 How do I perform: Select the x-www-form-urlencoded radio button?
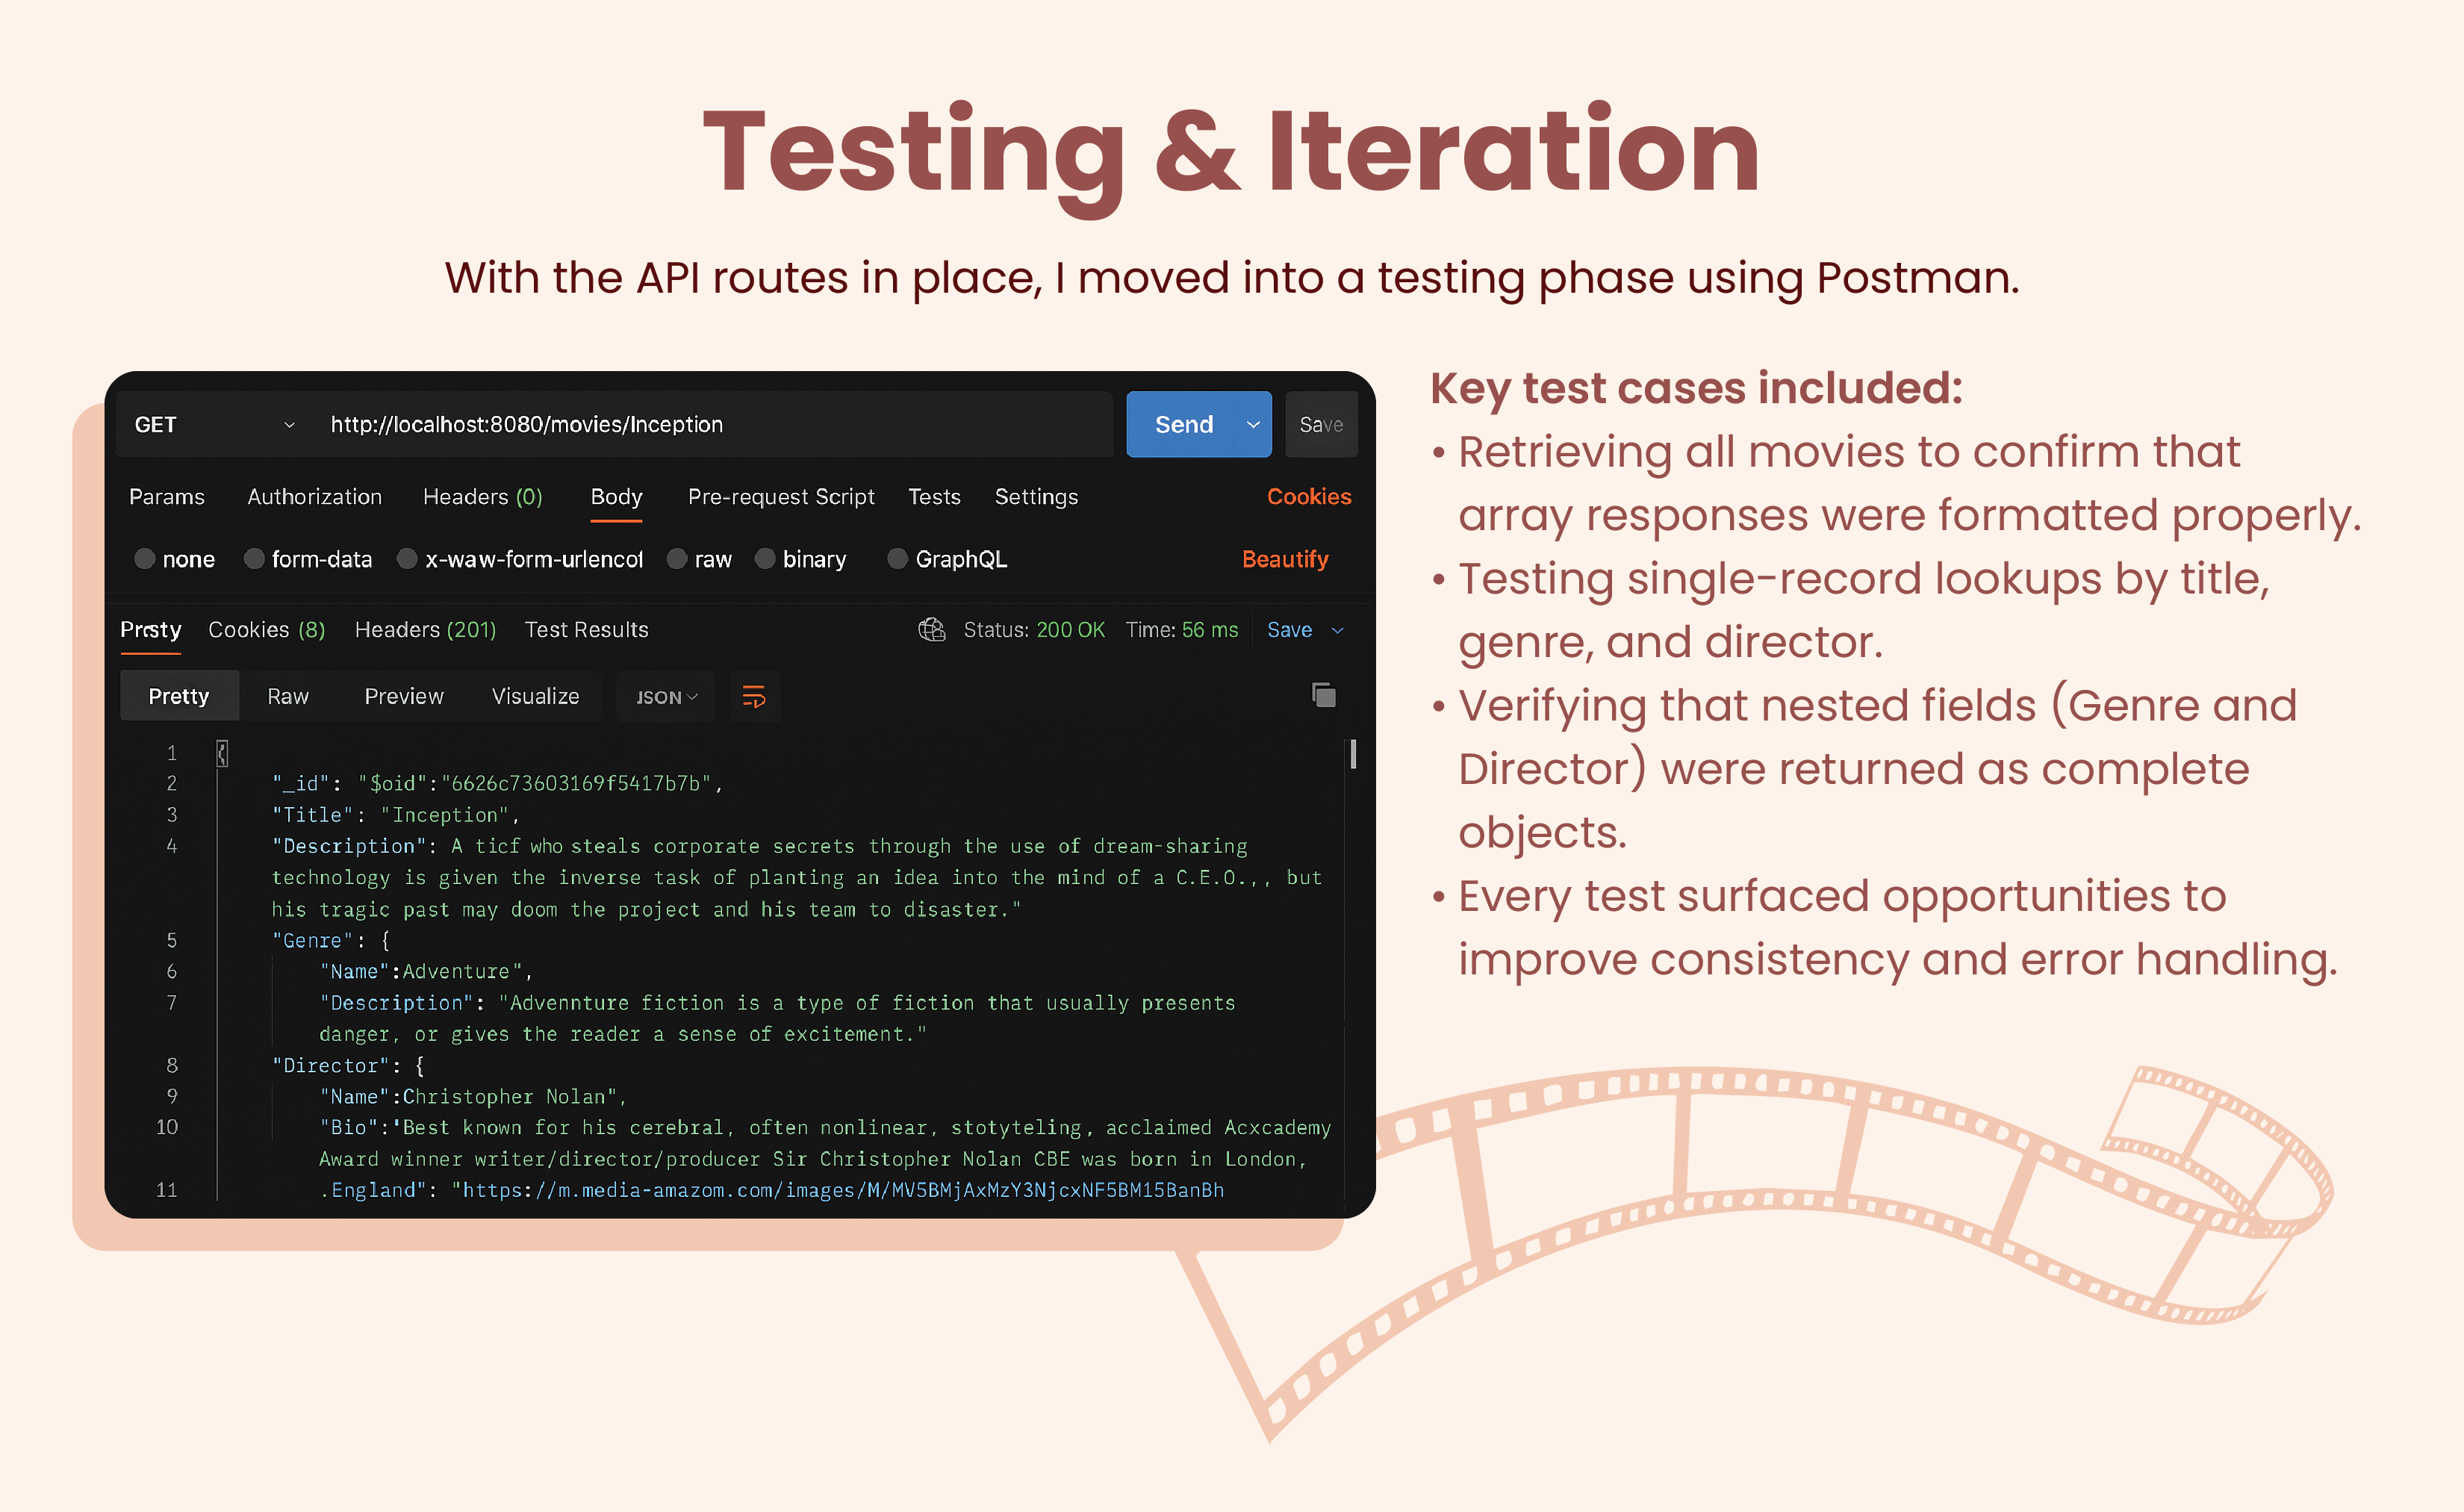[407, 559]
